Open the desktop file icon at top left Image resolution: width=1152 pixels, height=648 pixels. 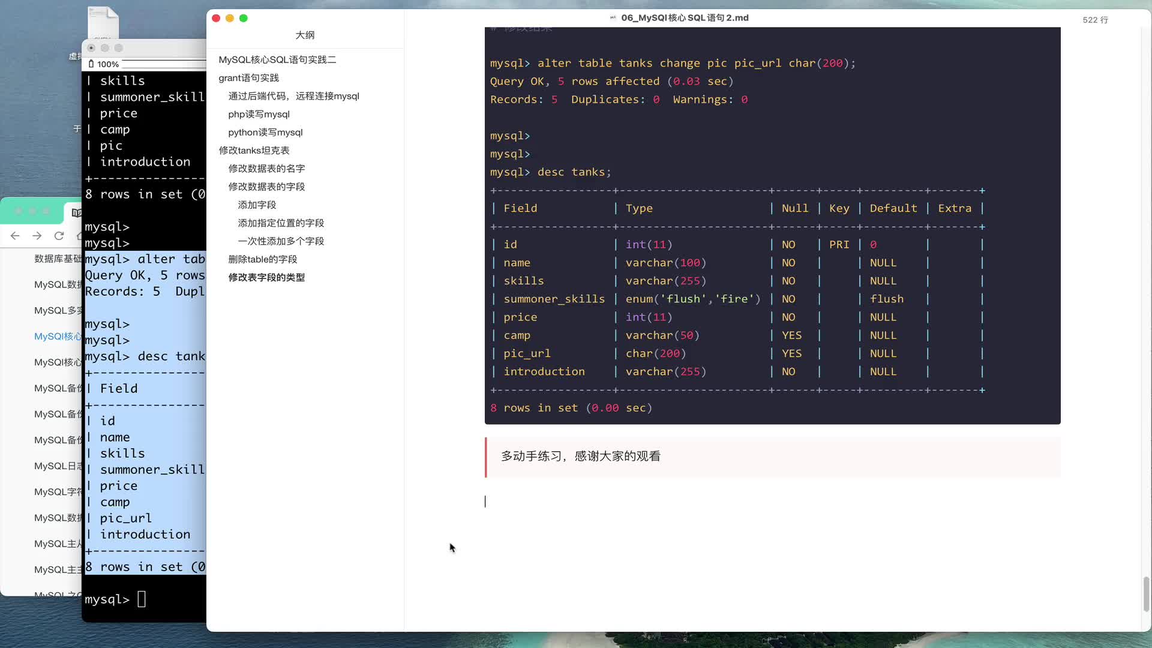coord(103,23)
